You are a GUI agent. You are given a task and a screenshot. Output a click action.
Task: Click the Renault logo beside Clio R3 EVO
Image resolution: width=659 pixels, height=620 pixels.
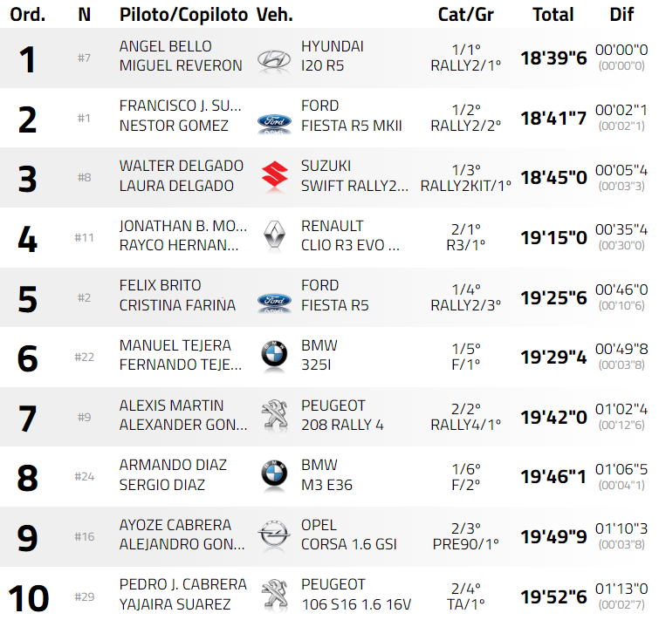coord(274,235)
